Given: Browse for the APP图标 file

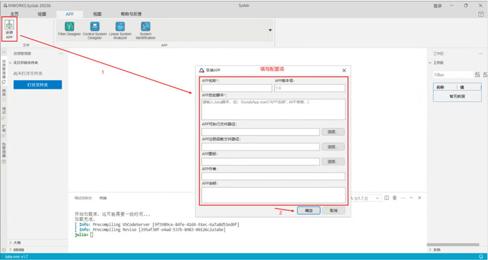Looking at the screenshot, I should (333, 162).
